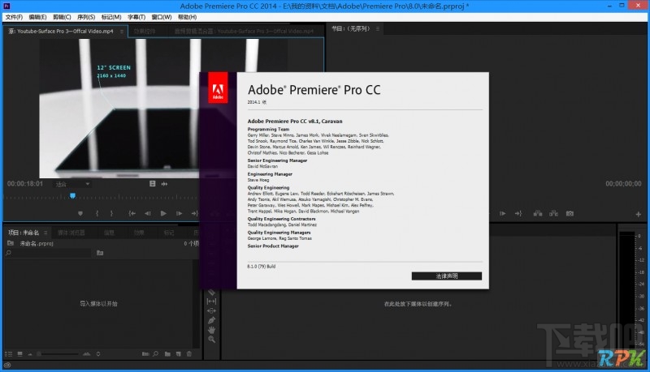650x372 pixels.
Task: Open the 剪辑(C) menu
Action: [62, 17]
